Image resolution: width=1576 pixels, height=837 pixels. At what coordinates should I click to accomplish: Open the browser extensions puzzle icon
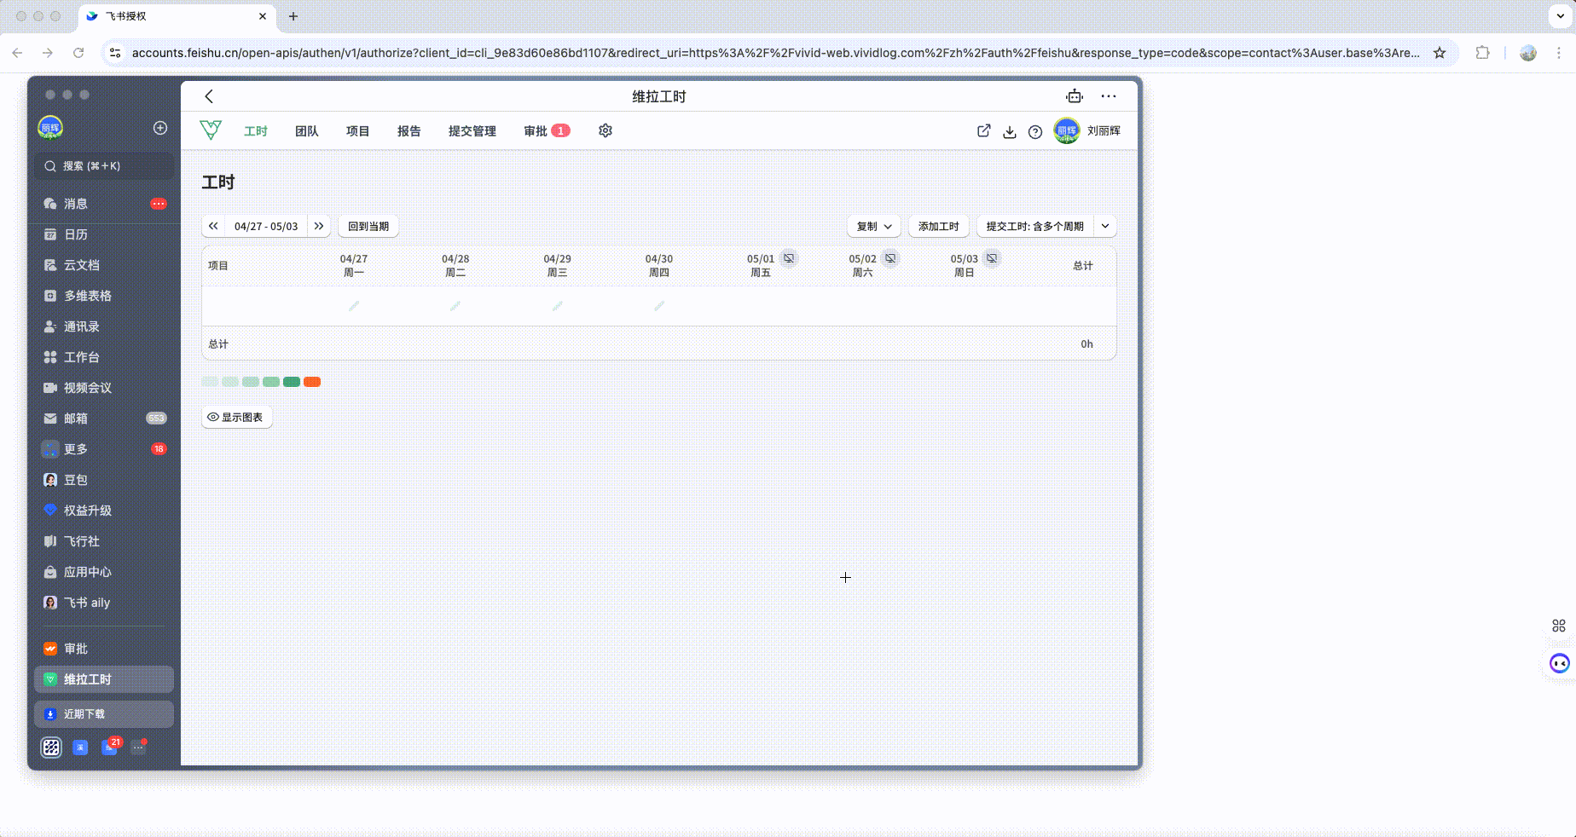tap(1483, 53)
